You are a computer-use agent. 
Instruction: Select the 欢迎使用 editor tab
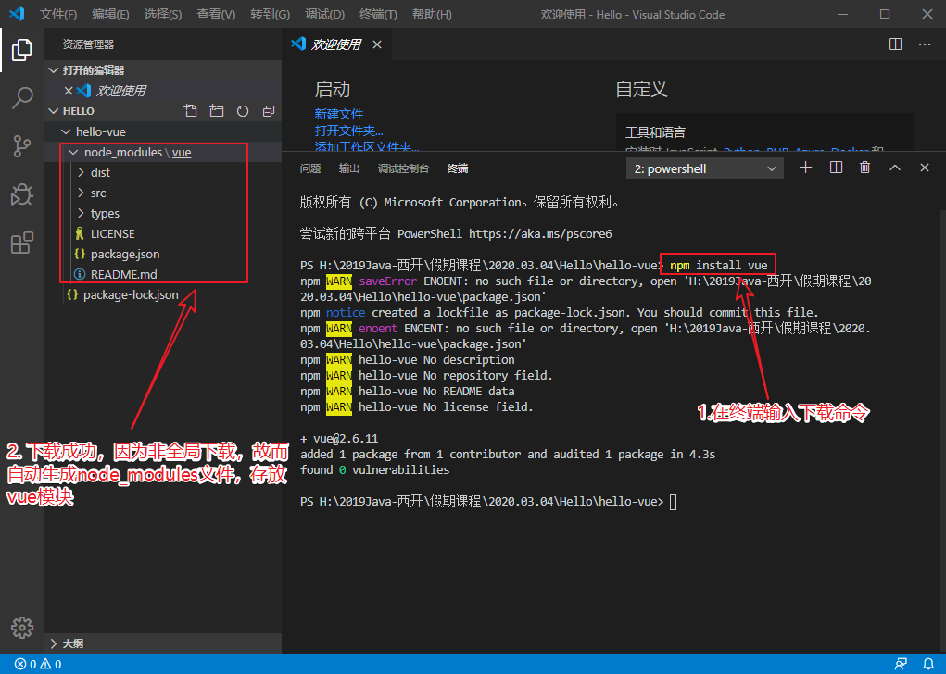click(x=336, y=44)
